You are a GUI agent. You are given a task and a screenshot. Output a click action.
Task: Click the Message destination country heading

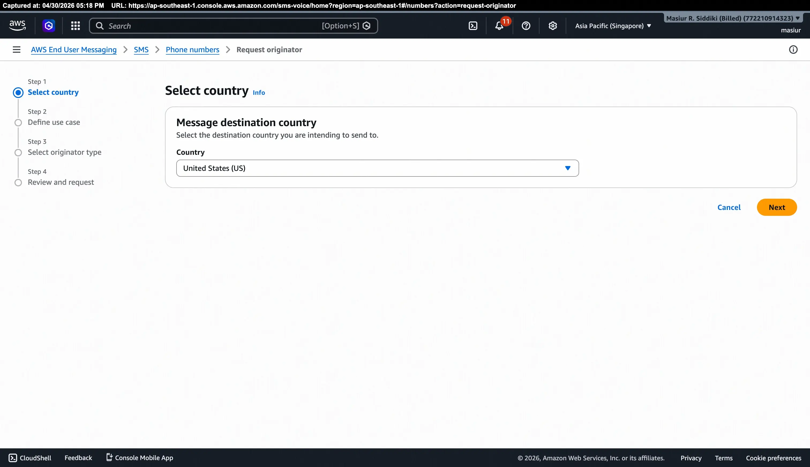point(246,123)
